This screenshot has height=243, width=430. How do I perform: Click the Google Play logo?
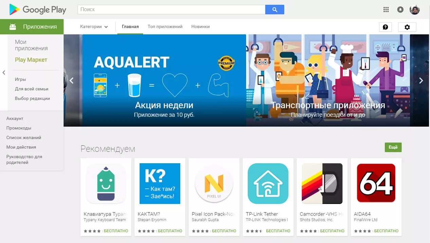point(38,10)
